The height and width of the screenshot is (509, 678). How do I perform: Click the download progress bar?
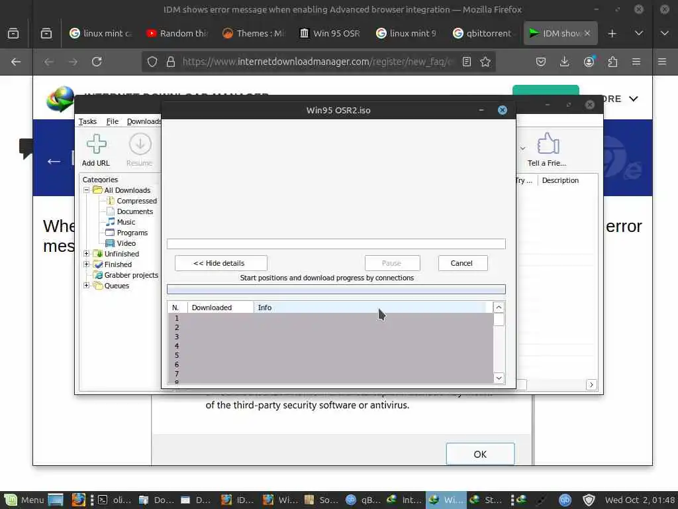[x=336, y=244]
